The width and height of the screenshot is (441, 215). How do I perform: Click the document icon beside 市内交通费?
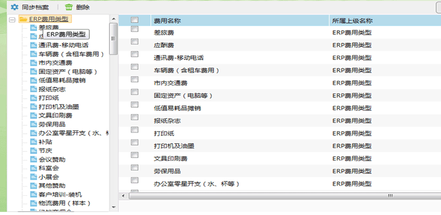point(34,63)
